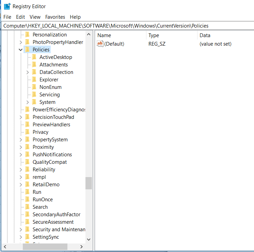Expand the PhotoPropertyHandler key
The width and height of the screenshot is (254, 252).
click(x=21, y=42)
